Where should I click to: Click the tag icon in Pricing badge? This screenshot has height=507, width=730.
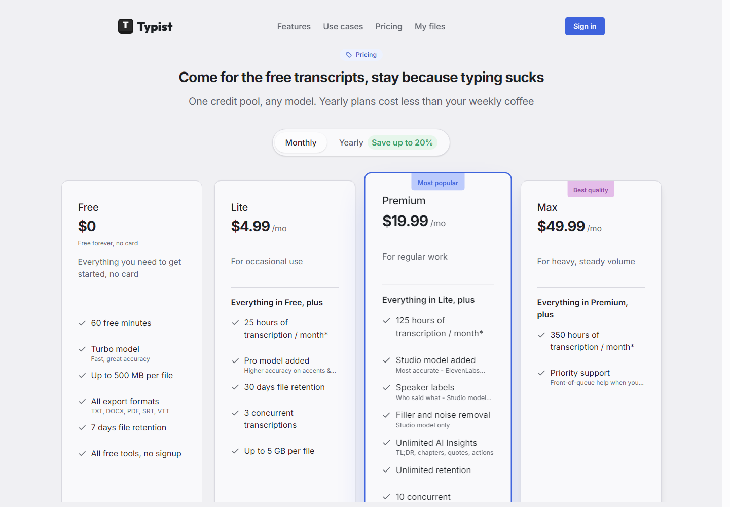[x=349, y=55]
